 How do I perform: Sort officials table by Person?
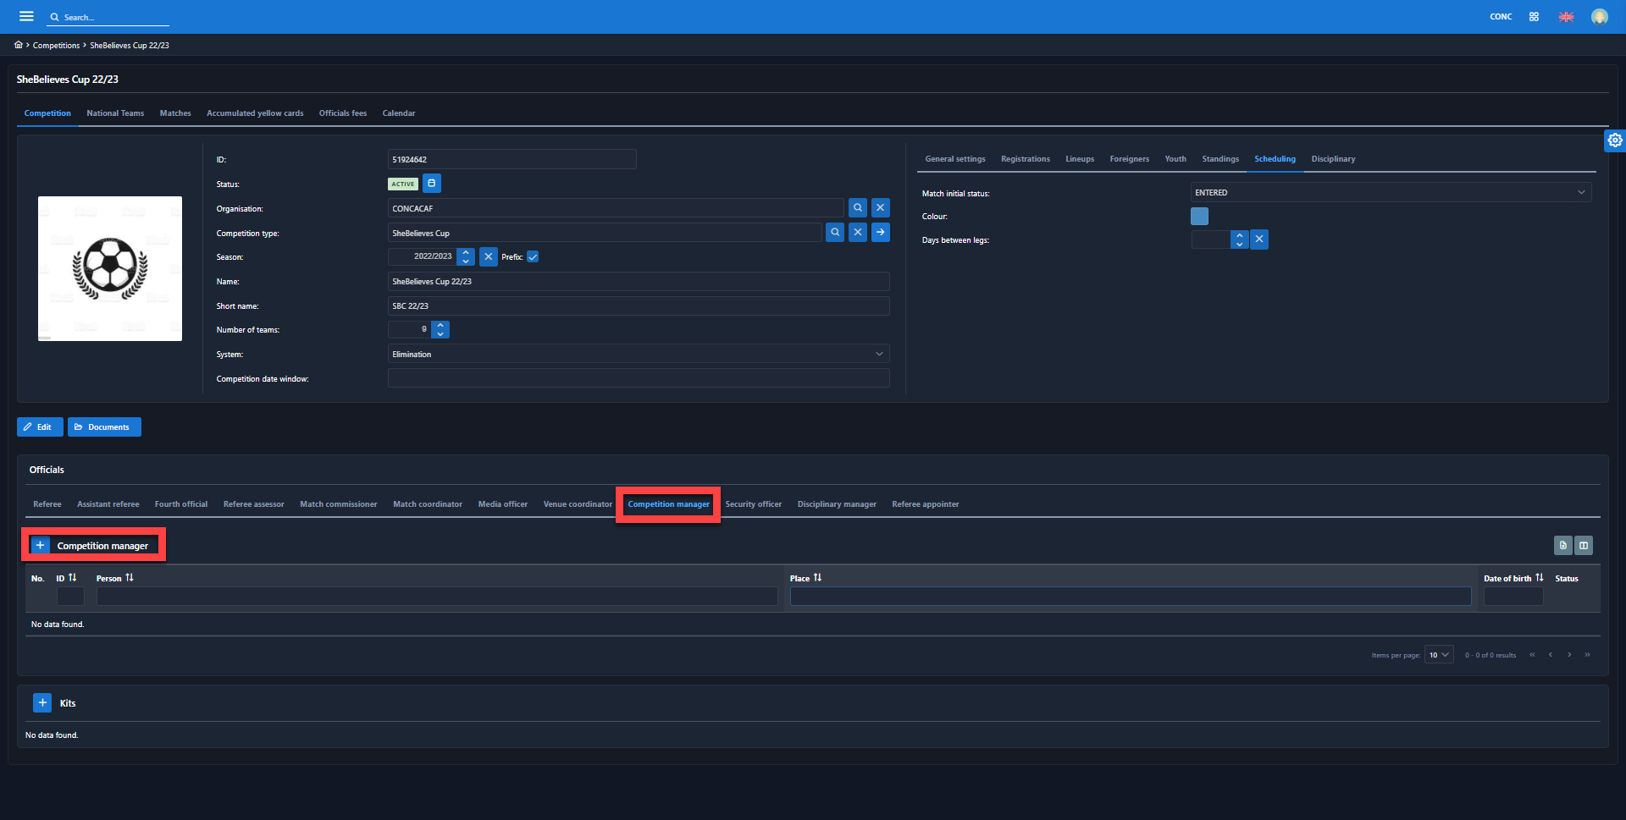pyautogui.click(x=129, y=578)
